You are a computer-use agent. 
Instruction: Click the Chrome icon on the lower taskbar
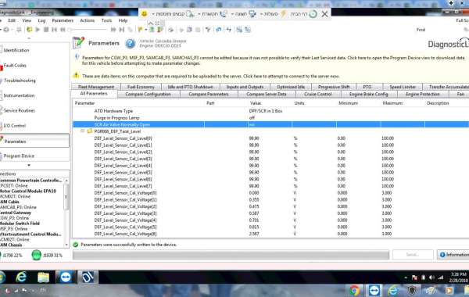pyautogui.click(x=355, y=291)
